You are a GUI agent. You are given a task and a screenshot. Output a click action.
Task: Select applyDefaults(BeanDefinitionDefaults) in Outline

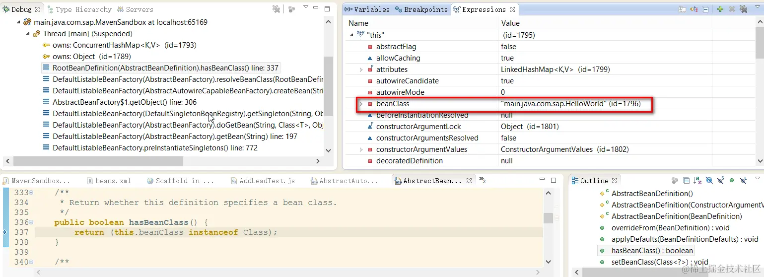[679, 239]
